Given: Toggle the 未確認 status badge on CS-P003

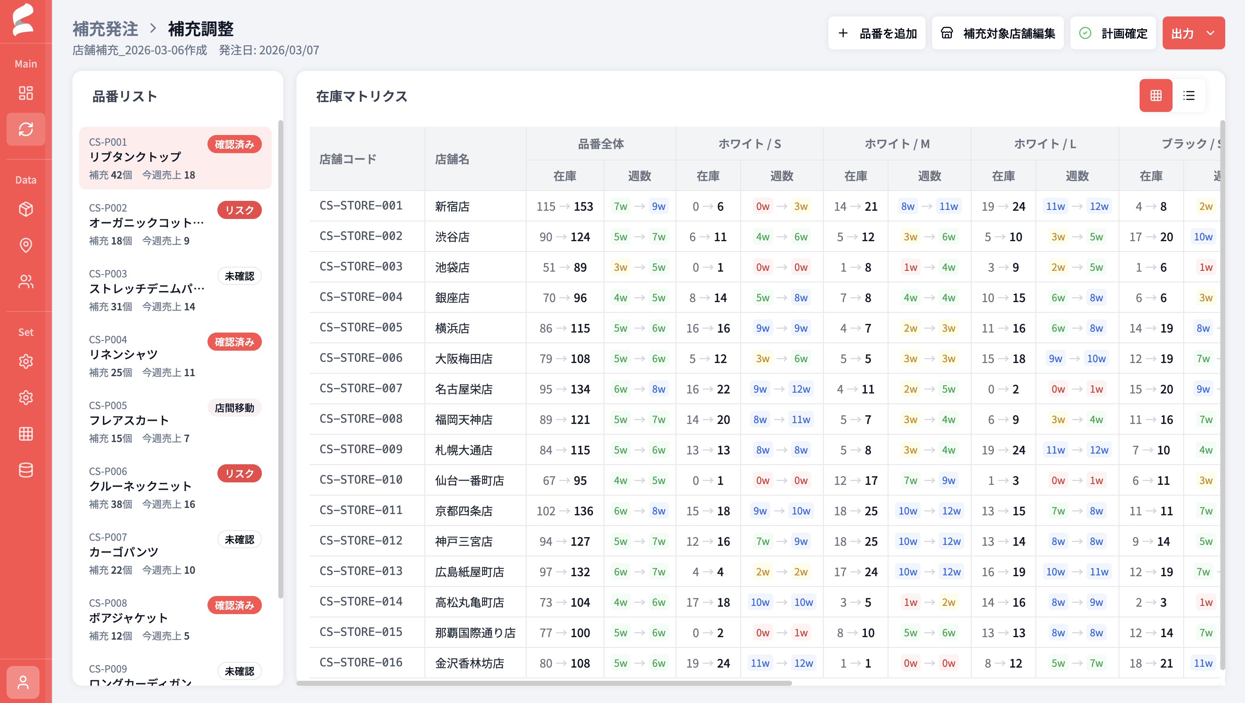Looking at the screenshot, I should [239, 275].
